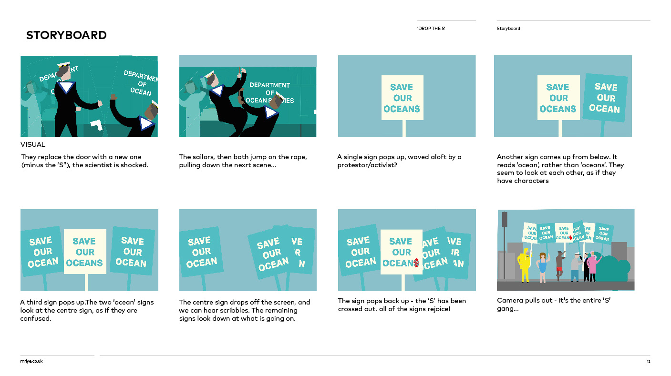The width and height of the screenshot is (671, 376).
Task: Click the caption about the shocked scientist
Action: pos(85,161)
